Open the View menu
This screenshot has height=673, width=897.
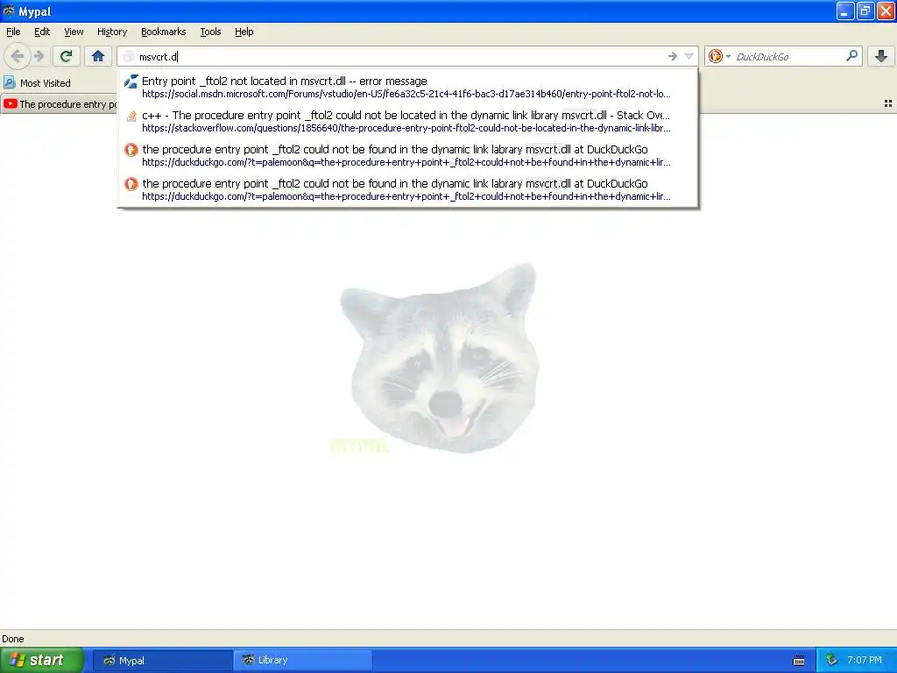pos(74,32)
